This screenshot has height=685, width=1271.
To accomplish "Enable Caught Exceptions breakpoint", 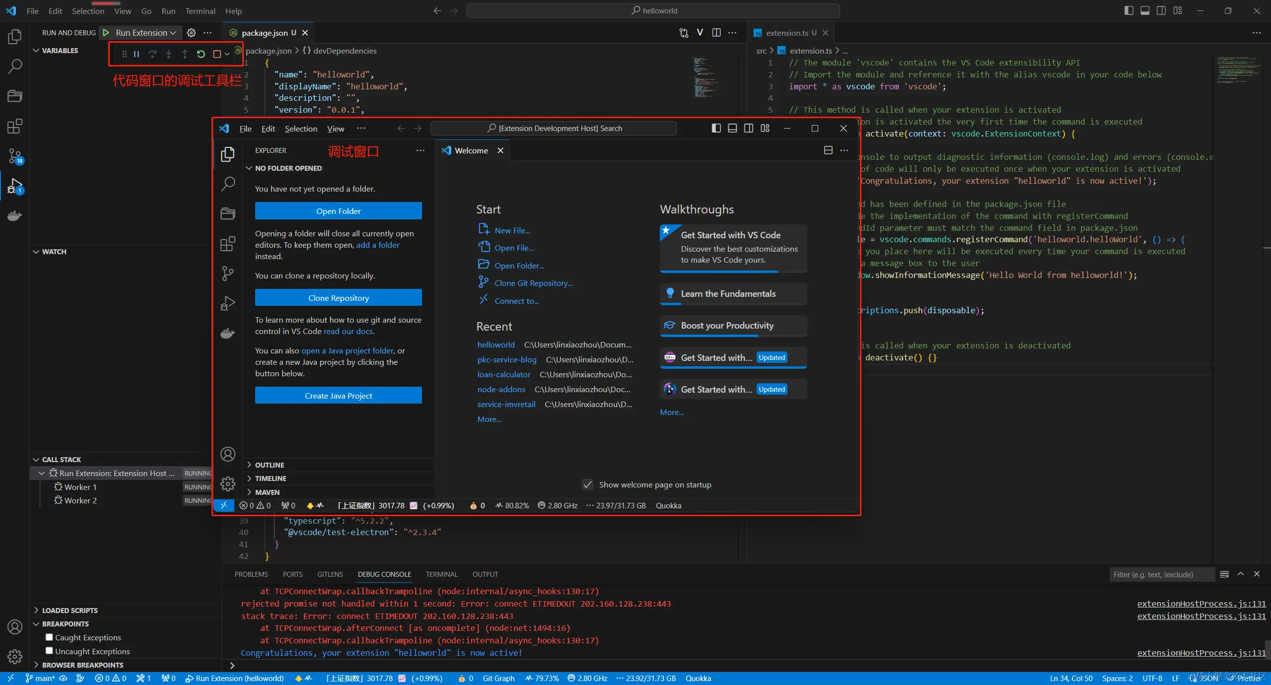I will [49, 637].
